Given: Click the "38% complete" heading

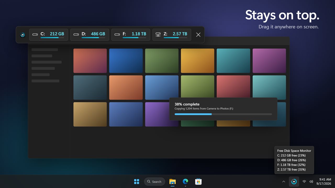Looking at the screenshot, I should 187,104.
